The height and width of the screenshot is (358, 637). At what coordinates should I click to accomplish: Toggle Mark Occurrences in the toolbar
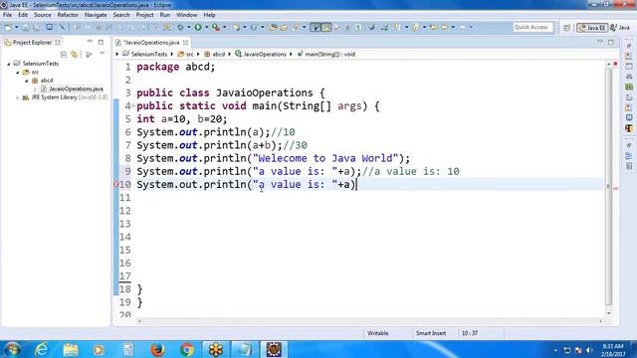click(x=326, y=27)
